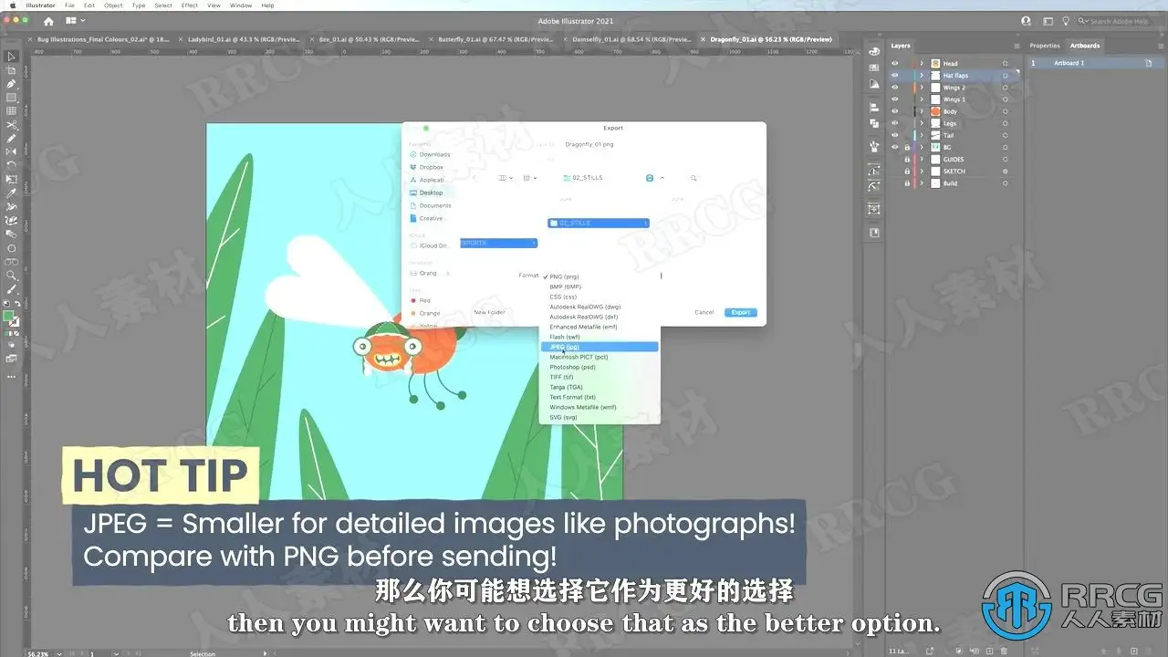Image resolution: width=1168 pixels, height=657 pixels.
Task: Open the Effect menu
Action: (x=189, y=5)
